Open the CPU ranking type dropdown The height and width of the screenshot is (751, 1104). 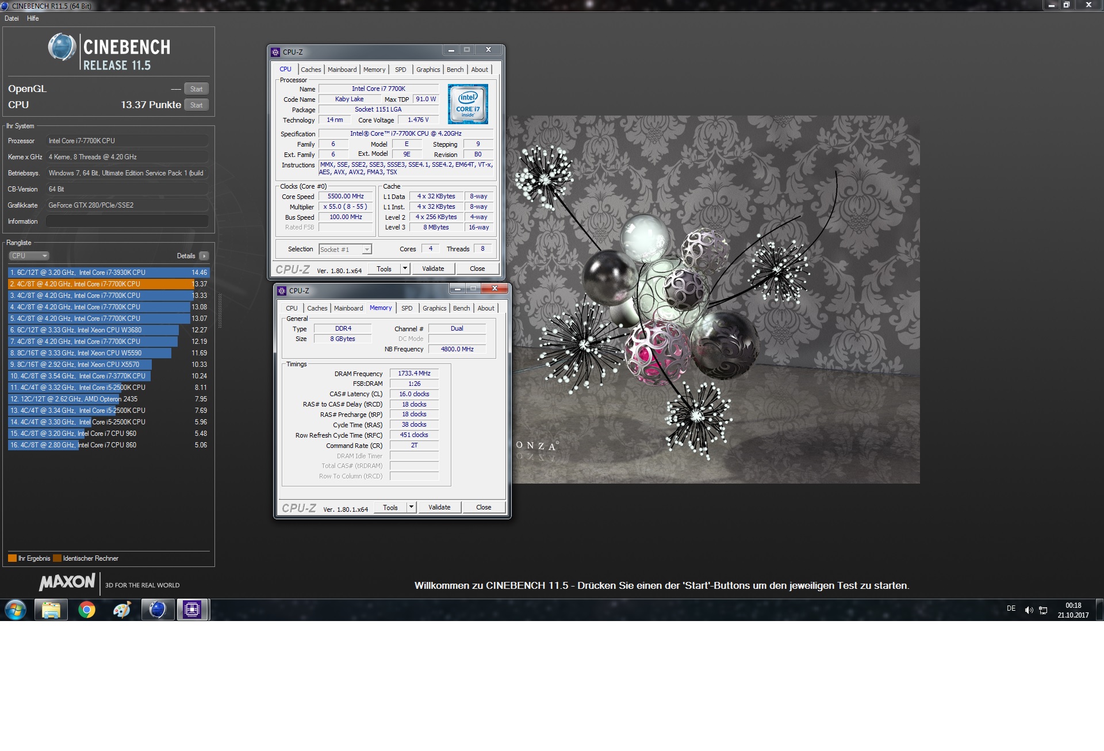pyautogui.click(x=29, y=256)
